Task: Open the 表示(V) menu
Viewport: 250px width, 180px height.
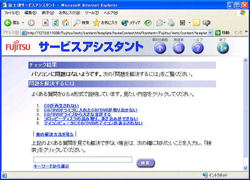Action: coord(48,13)
